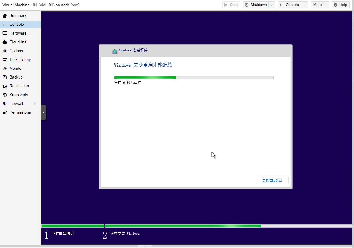The height and width of the screenshot is (248, 354).
Task: Click the Options gear icon
Action: pyautogui.click(x=5, y=51)
